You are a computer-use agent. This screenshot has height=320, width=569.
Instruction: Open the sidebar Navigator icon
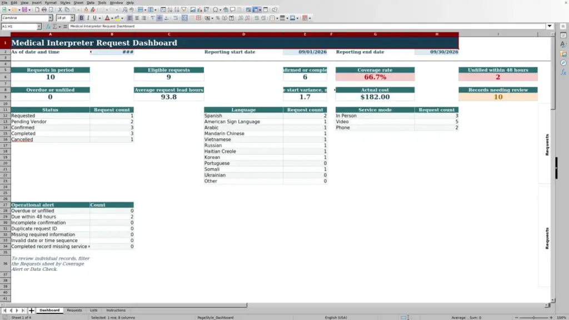tap(563, 63)
